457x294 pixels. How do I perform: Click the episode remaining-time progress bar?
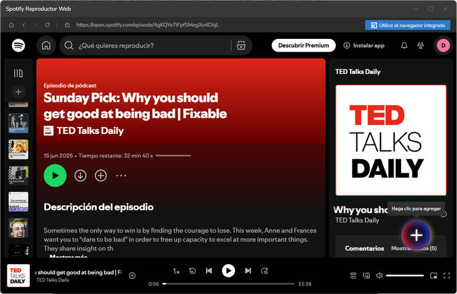174,156
